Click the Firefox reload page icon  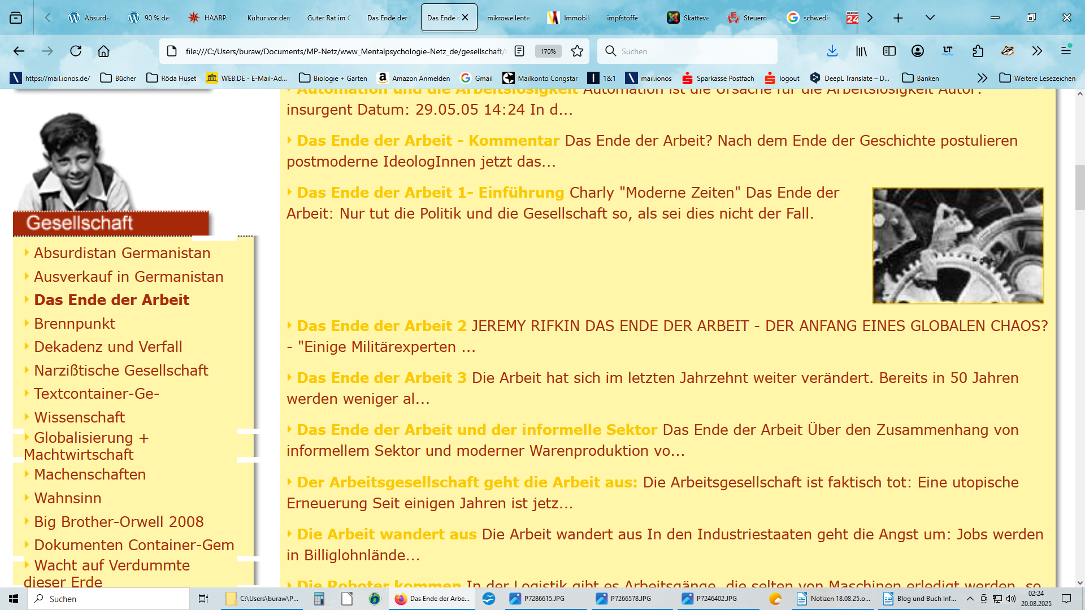coord(76,51)
